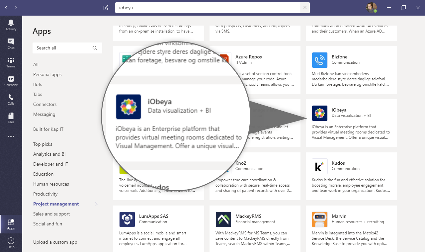Viewport: 425px width, 252px height.
Task: Select the Project management category
Action: [x=56, y=204]
